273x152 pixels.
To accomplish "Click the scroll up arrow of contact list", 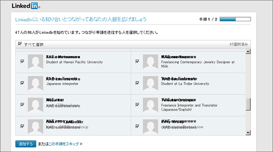I will (x=248, y=51).
